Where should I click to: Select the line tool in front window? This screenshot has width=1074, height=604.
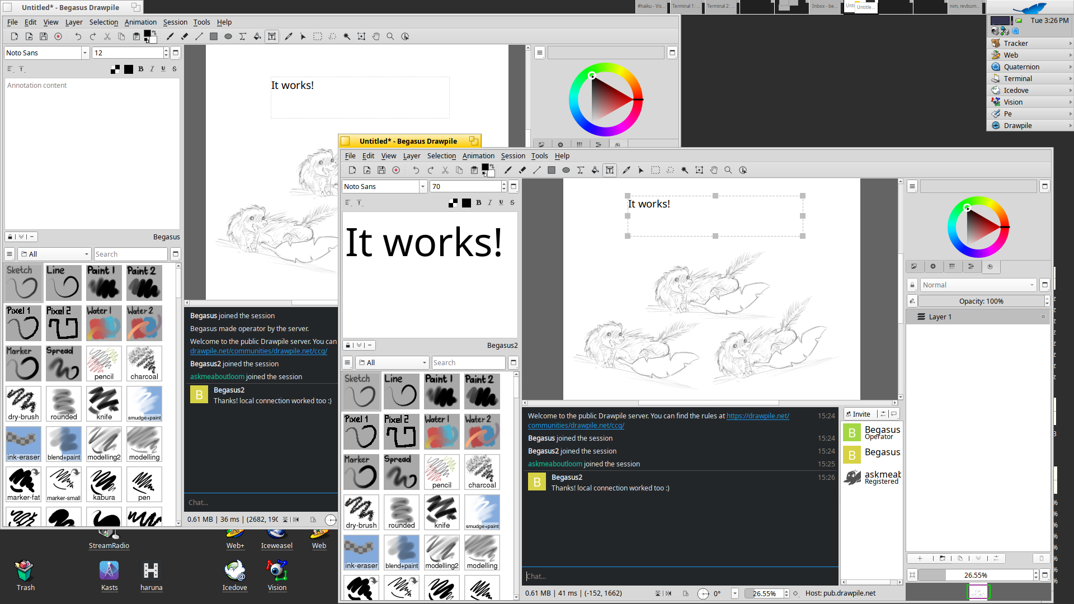537,170
